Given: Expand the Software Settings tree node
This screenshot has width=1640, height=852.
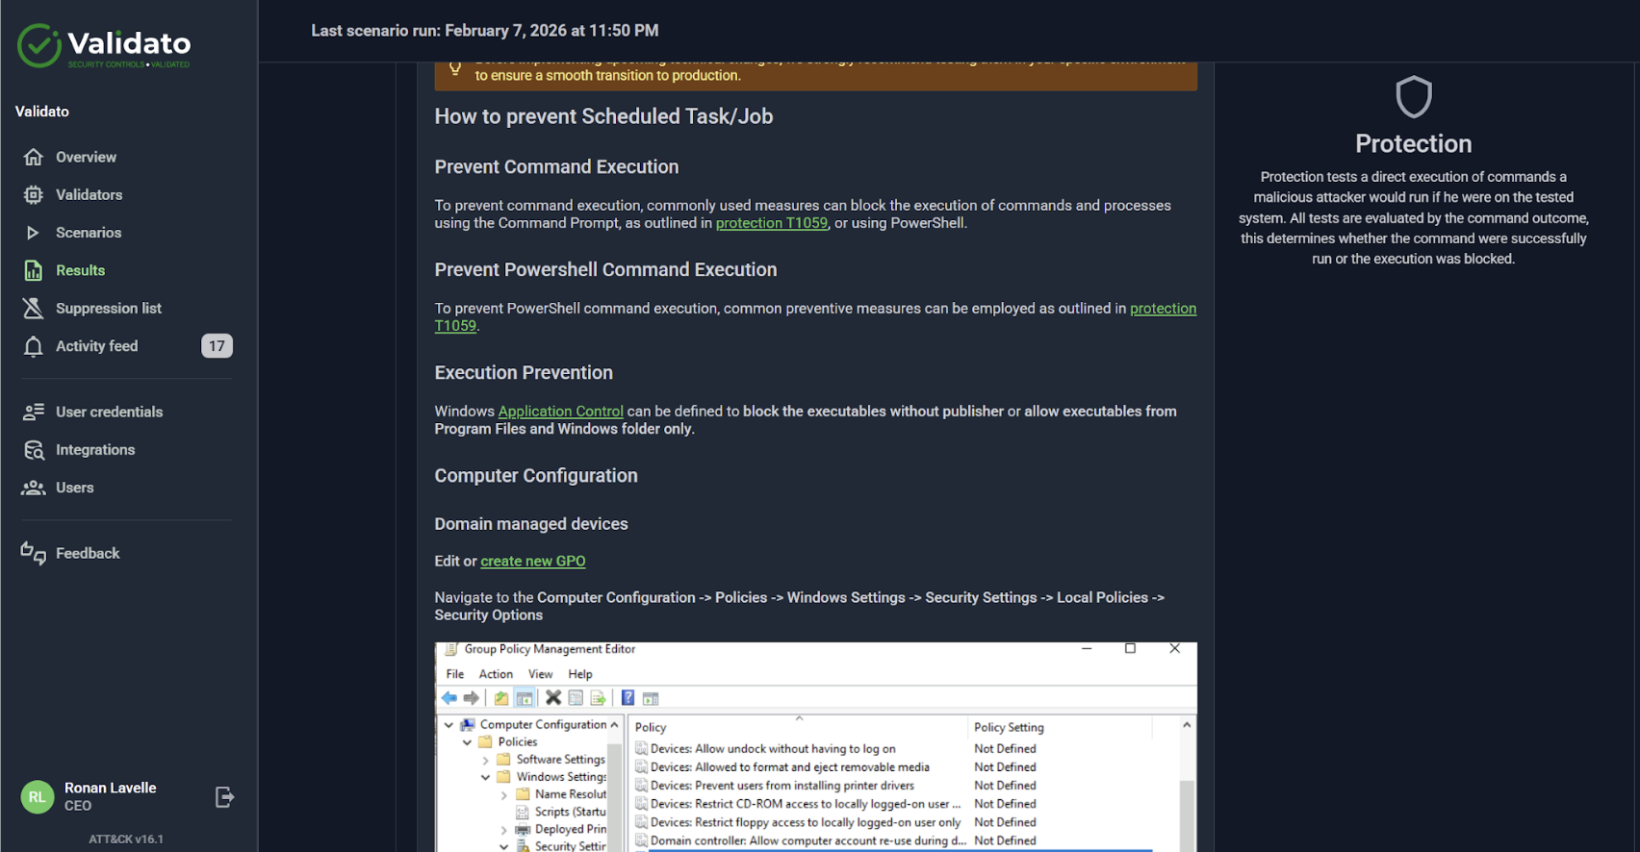Looking at the screenshot, I should (x=486, y=760).
